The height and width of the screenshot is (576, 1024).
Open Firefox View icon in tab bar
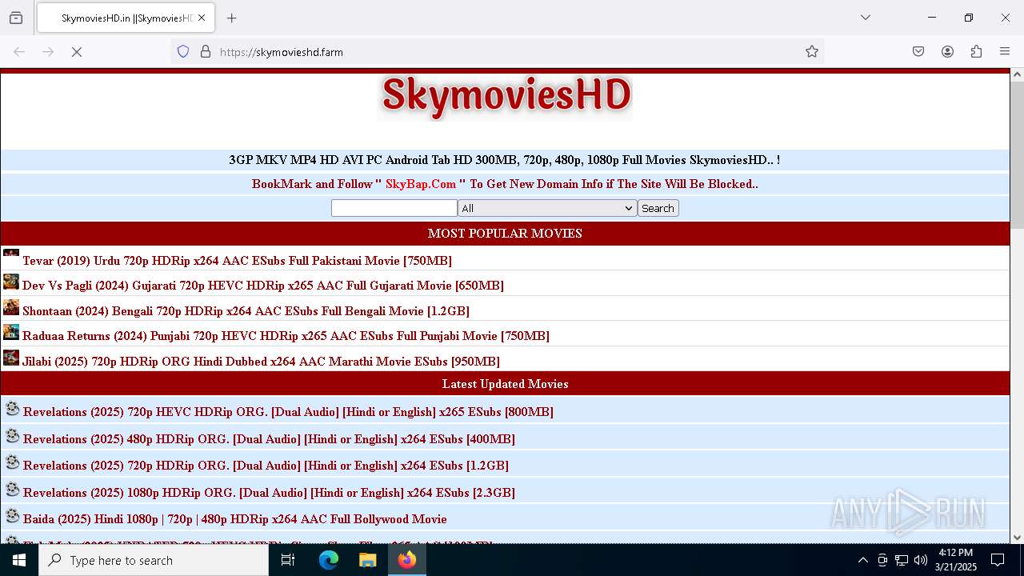pos(16,18)
